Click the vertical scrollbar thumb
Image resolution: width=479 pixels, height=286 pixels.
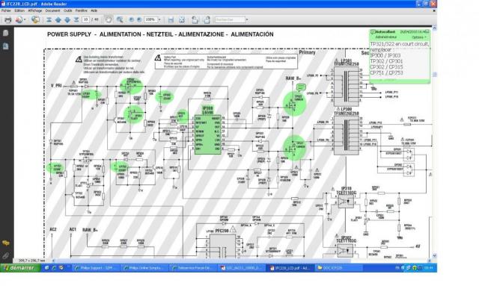[x=434, y=75]
